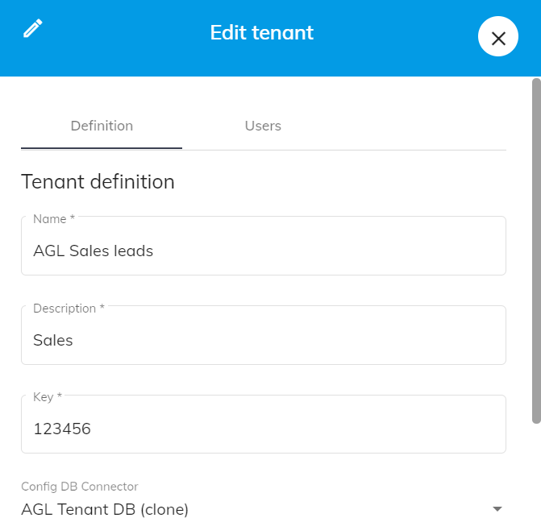541x522 pixels.
Task: Click the "Key *" field label
Action: pos(48,397)
